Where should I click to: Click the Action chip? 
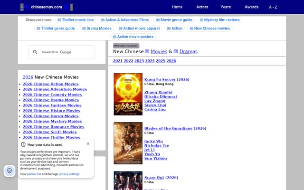(175, 28)
